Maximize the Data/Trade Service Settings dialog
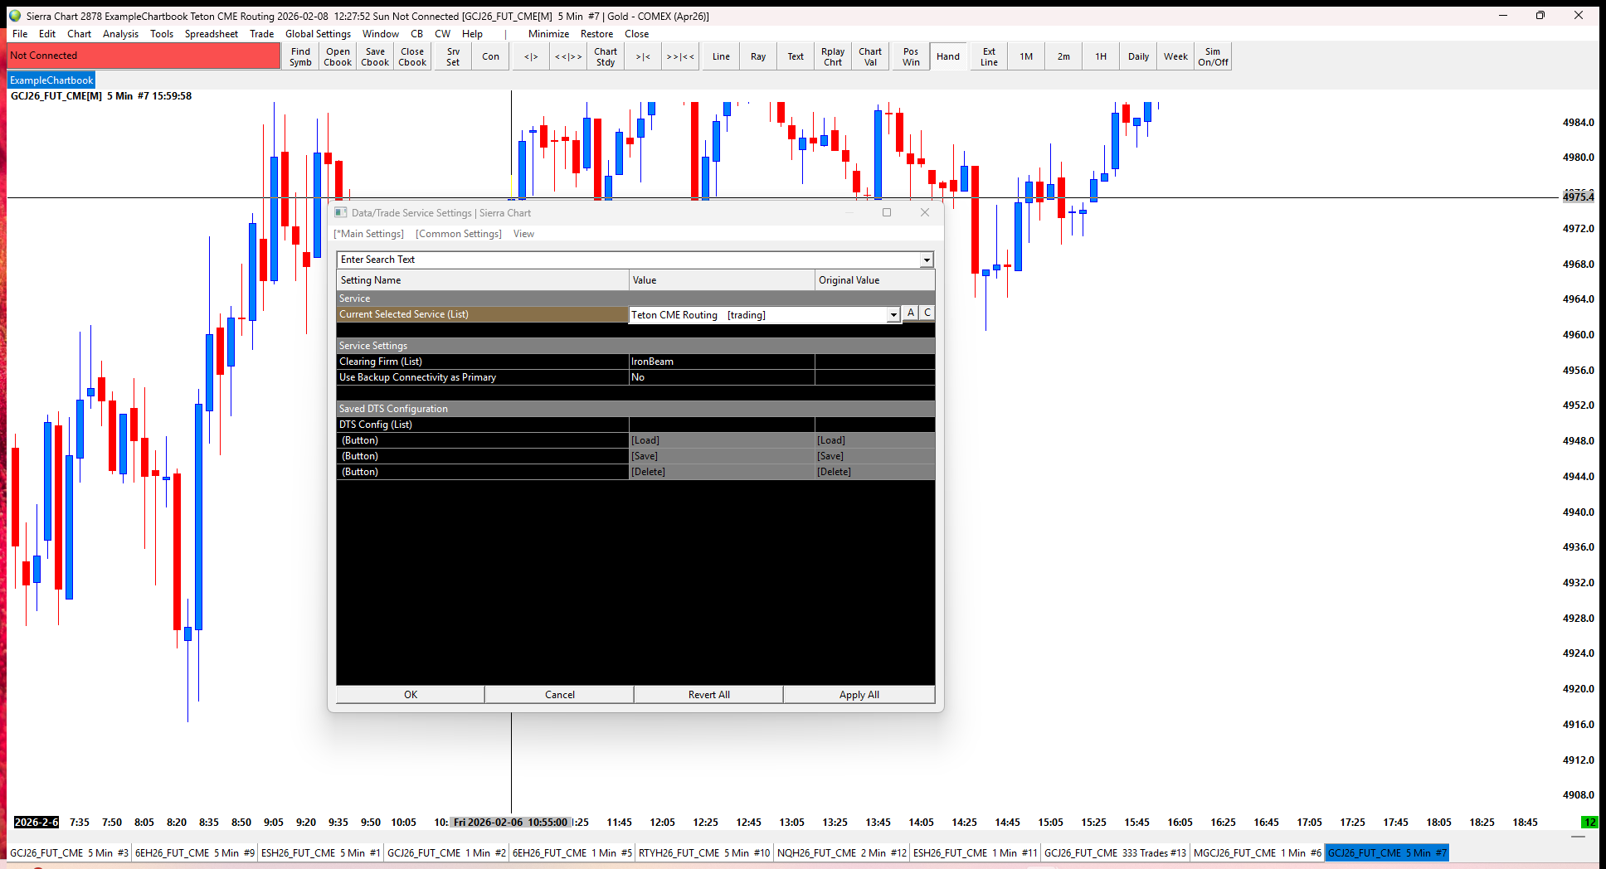This screenshot has width=1606, height=869. coord(887,213)
